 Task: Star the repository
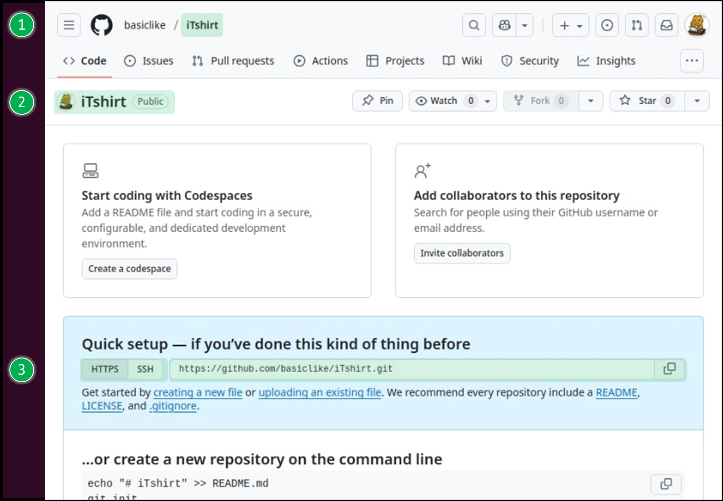647,101
